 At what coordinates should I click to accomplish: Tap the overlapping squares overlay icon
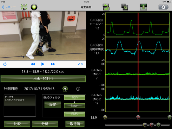click(125, 7)
